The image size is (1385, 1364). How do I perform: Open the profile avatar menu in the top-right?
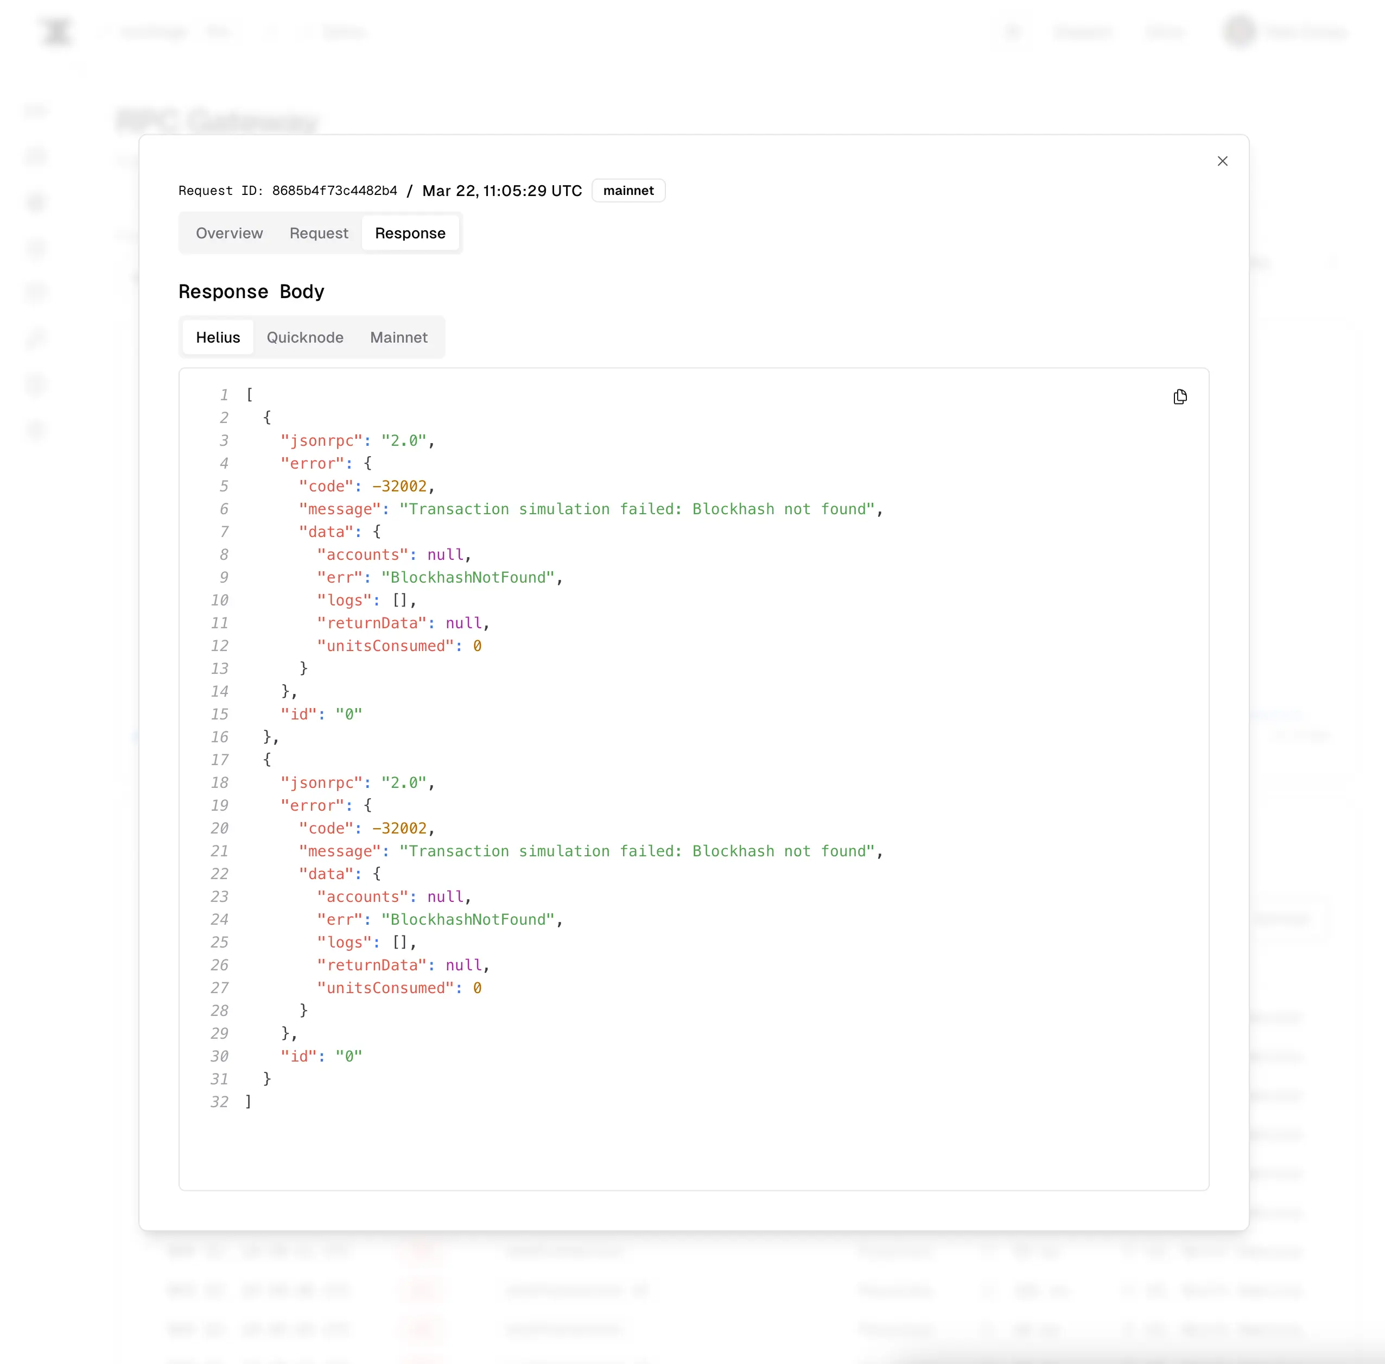[x=1238, y=31]
